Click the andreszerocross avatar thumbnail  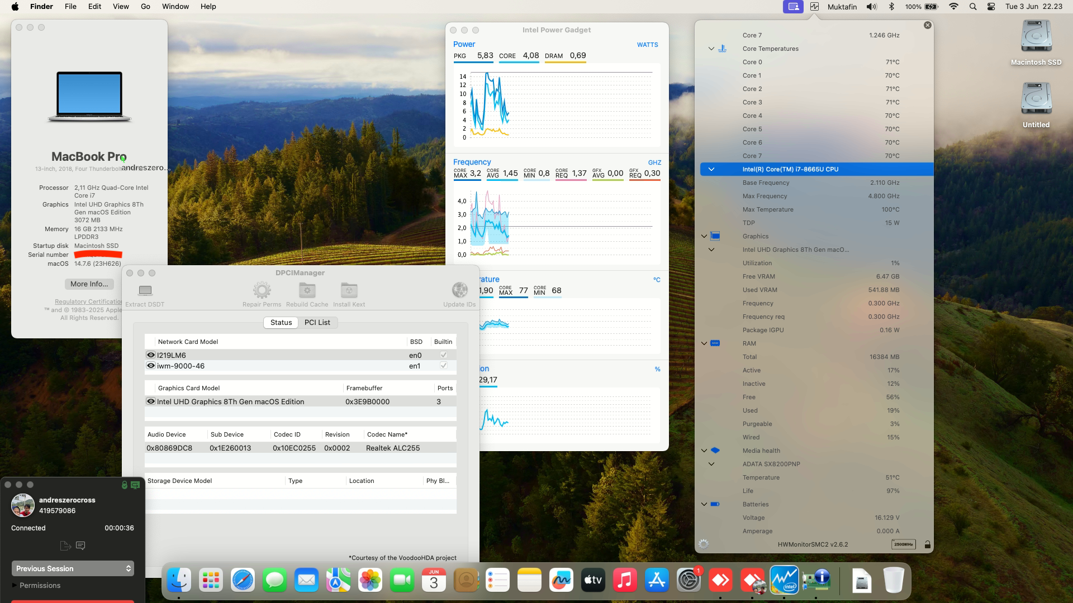point(23,505)
